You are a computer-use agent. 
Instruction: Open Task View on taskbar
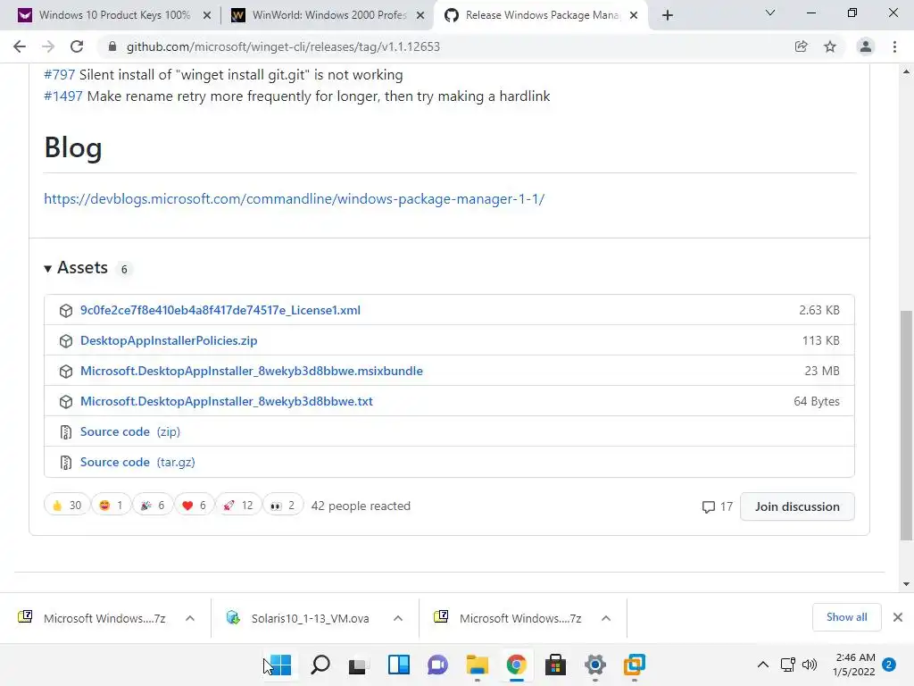coord(359,665)
